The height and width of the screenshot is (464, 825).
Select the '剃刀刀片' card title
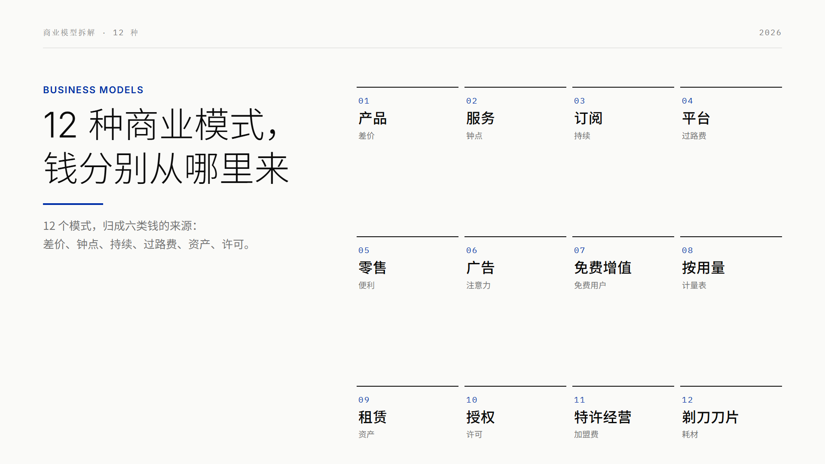click(710, 417)
